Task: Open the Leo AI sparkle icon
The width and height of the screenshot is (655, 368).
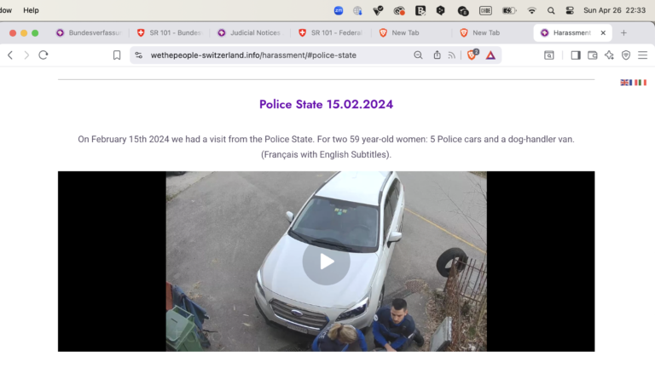Action: point(609,55)
